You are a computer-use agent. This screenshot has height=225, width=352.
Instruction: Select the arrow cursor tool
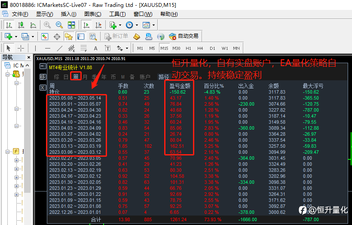[x=9, y=48]
